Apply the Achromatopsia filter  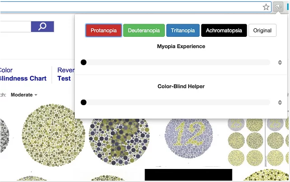(224, 30)
